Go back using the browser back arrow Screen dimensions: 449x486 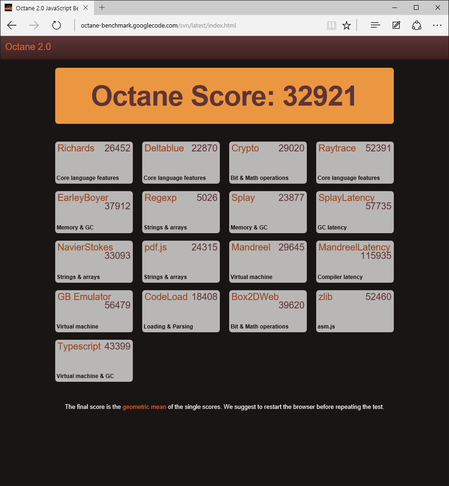12,25
